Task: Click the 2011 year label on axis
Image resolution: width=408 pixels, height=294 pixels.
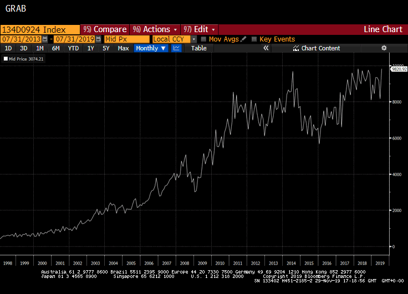Action: (x=238, y=263)
